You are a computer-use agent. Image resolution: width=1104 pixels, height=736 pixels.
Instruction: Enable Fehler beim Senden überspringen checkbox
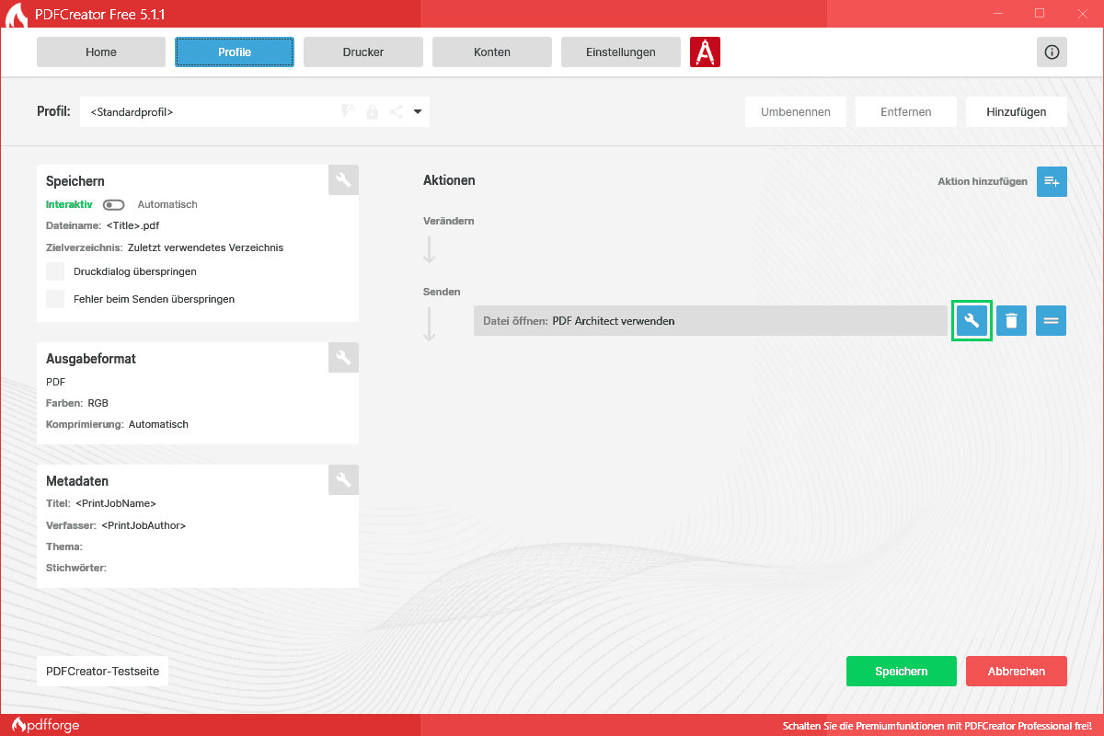56,299
